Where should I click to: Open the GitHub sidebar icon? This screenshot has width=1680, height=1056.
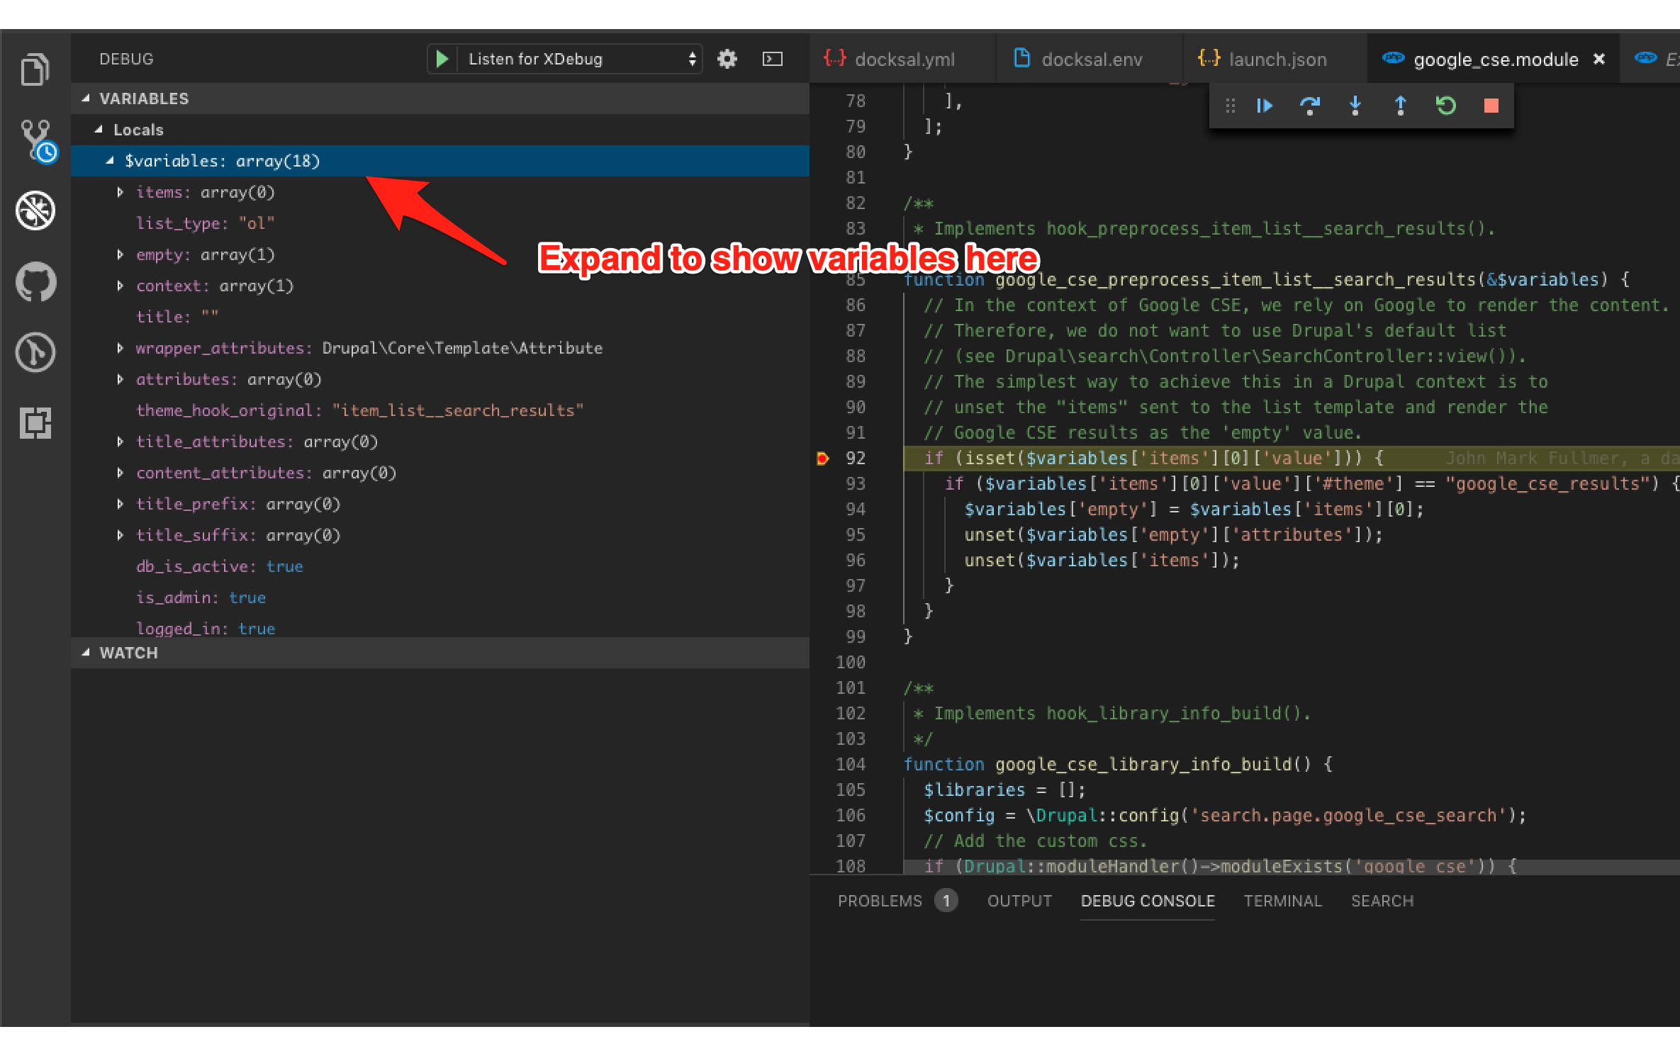pyautogui.click(x=35, y=281)
